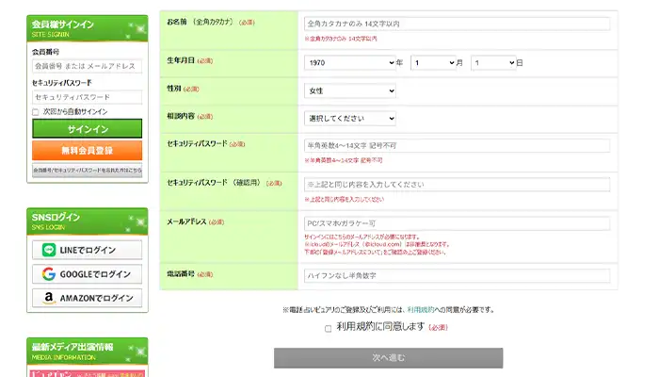Focus the メールアドレス input field

click(457, 223)
